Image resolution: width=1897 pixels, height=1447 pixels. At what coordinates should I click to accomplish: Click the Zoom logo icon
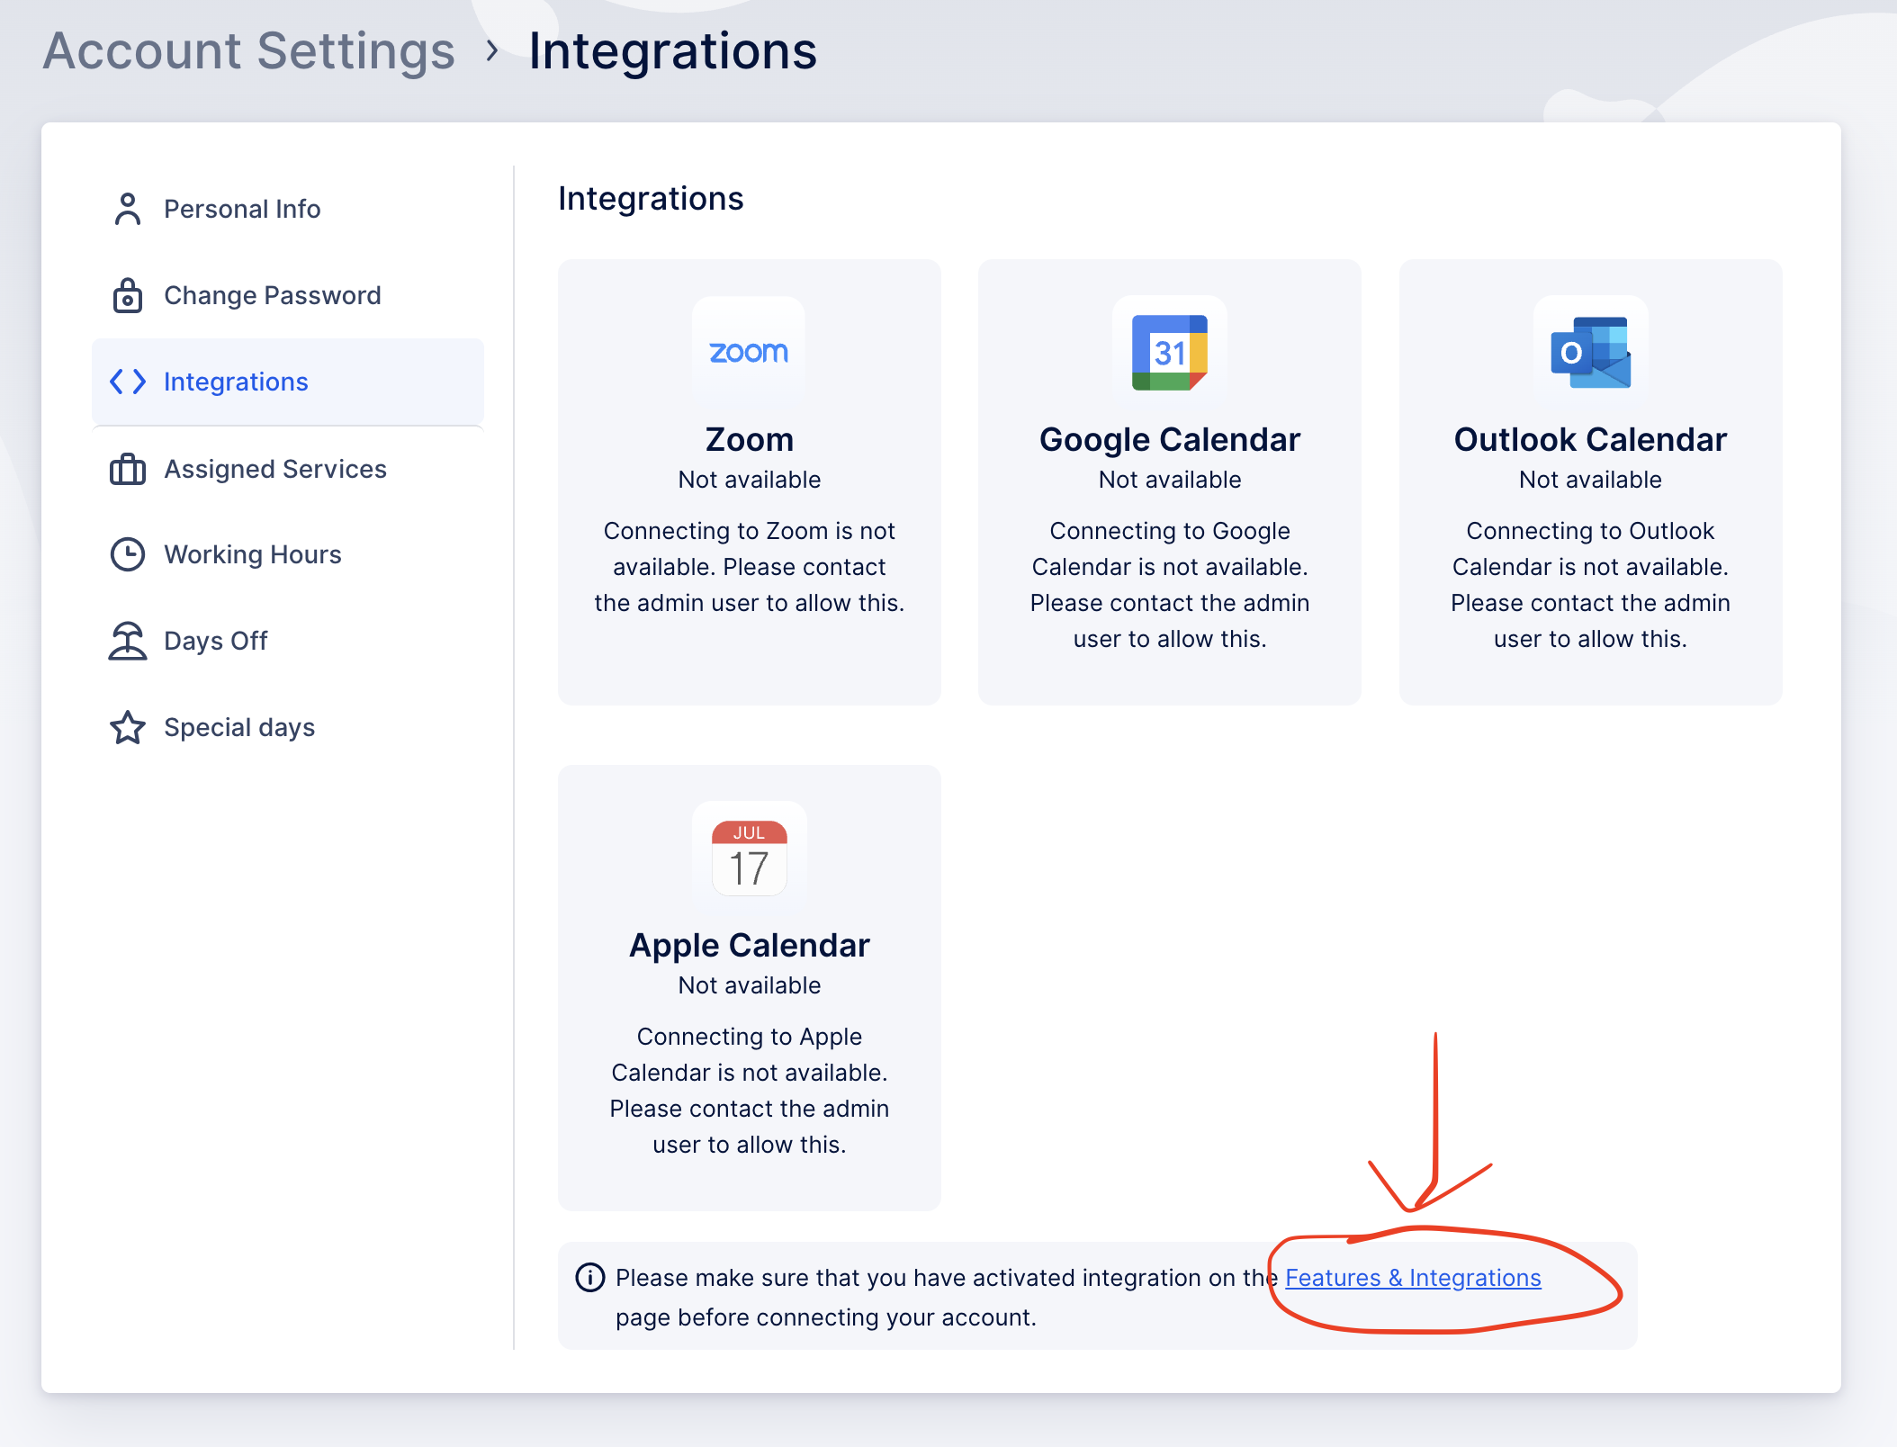tap(749, 353)
